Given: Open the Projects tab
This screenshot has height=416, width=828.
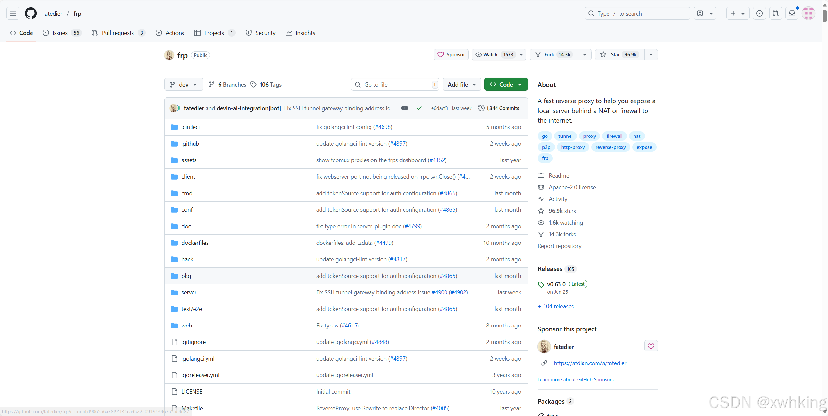Looking at the screenshot, I should click(214, 33).
